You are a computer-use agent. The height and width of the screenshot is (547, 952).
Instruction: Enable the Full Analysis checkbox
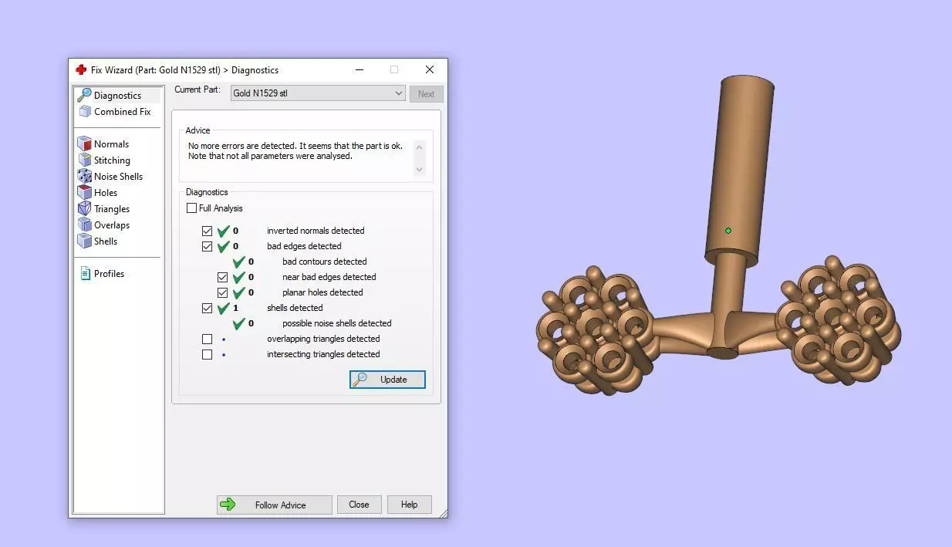coord(191,208)
